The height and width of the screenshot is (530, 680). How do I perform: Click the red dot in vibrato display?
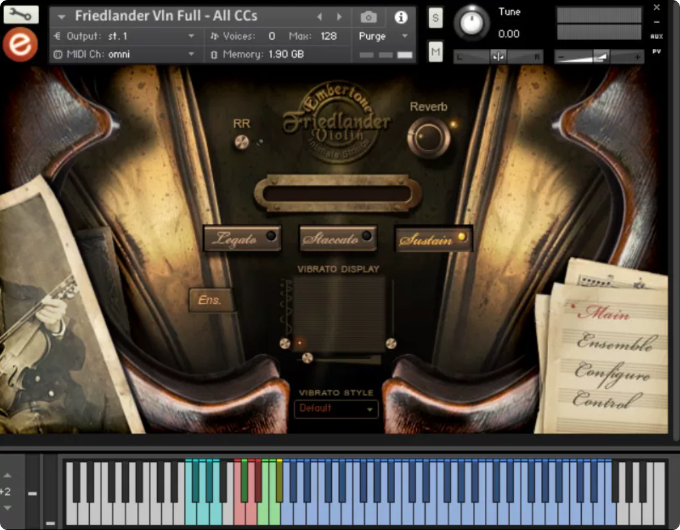pos(300,343)
